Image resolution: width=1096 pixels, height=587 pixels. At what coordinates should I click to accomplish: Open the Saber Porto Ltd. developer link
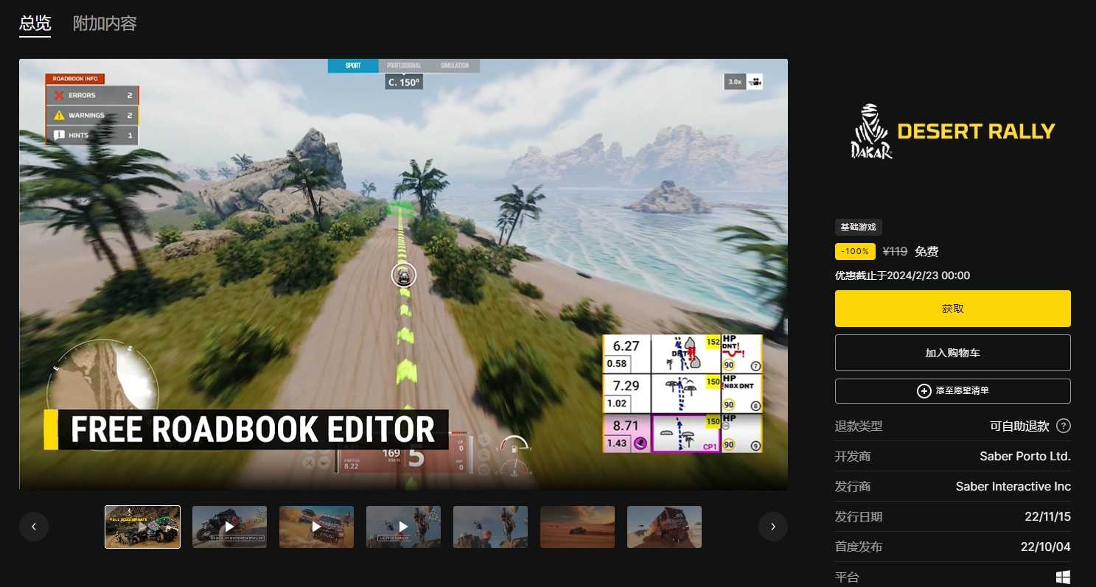coord(1025,457)
